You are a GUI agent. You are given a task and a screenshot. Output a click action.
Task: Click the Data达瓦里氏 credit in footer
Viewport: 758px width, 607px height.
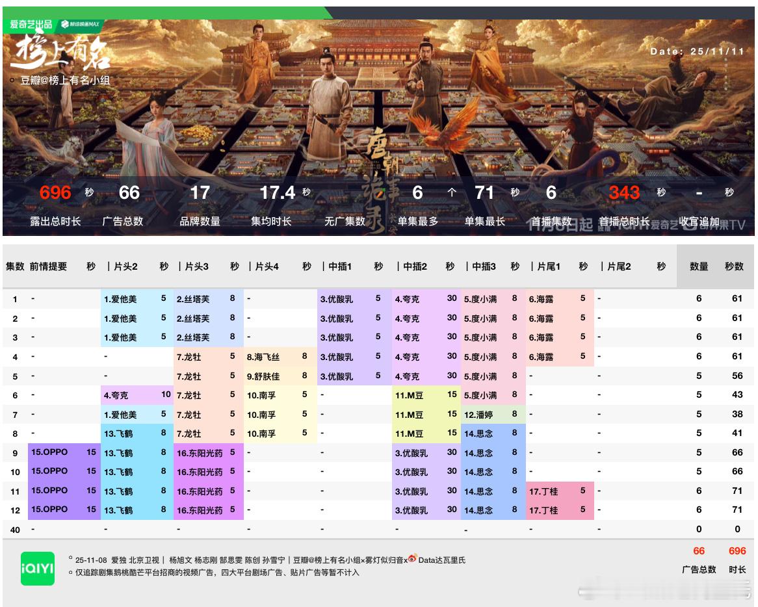[442, 560]
